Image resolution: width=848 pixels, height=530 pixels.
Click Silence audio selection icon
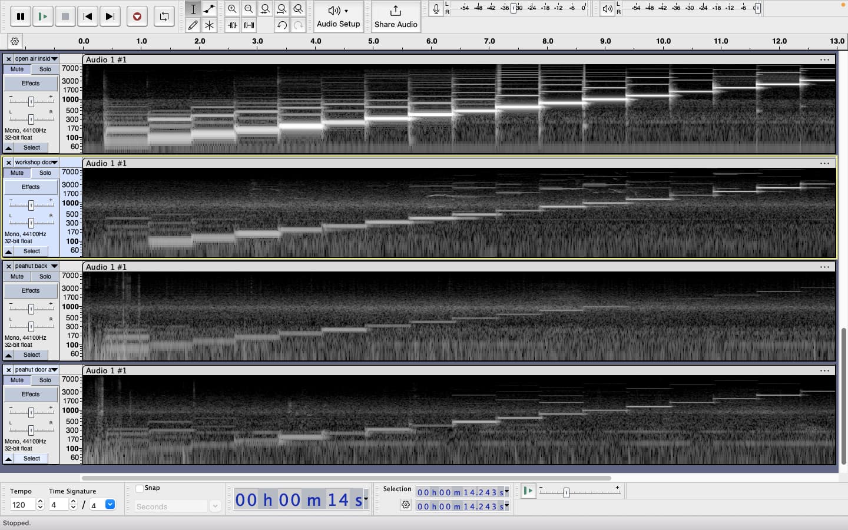(249, 25)
